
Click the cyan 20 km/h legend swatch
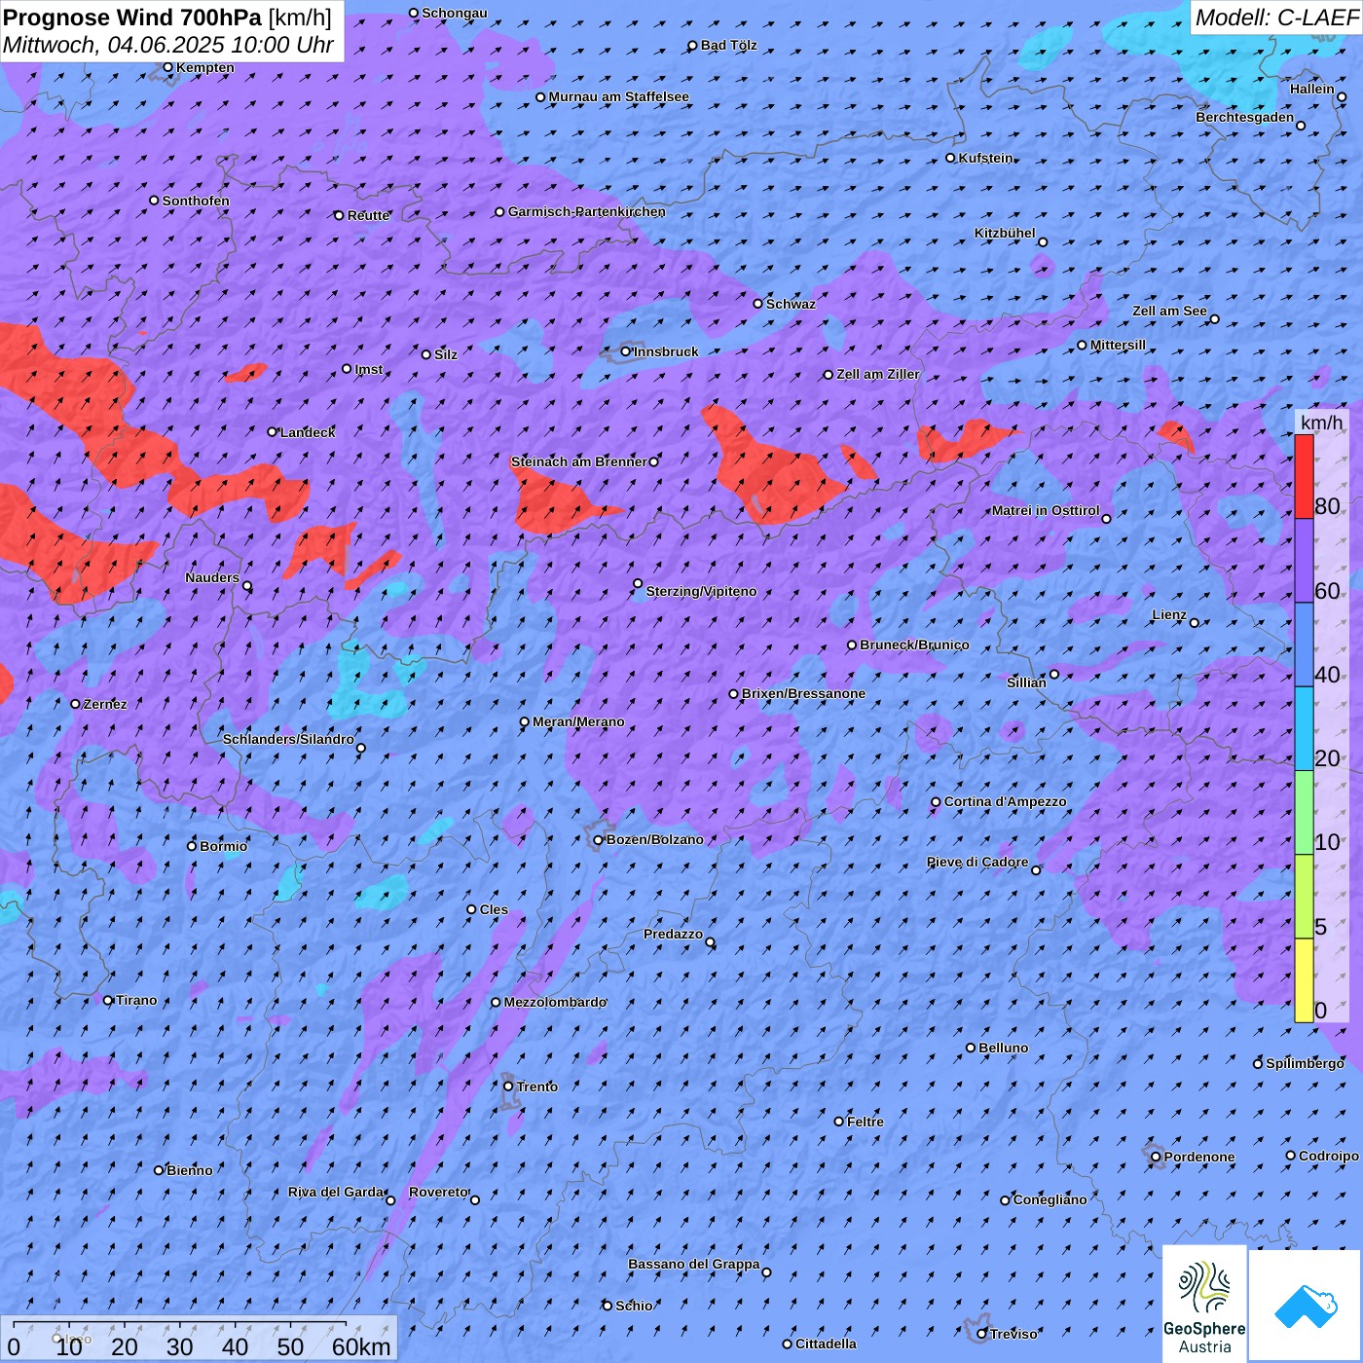click(1304, 729)
